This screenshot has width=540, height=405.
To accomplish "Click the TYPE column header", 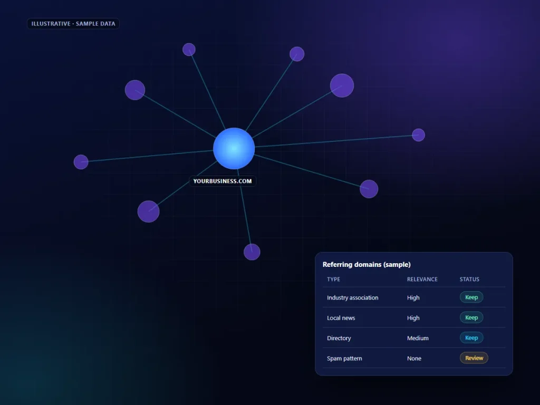I will pos(333,279).
